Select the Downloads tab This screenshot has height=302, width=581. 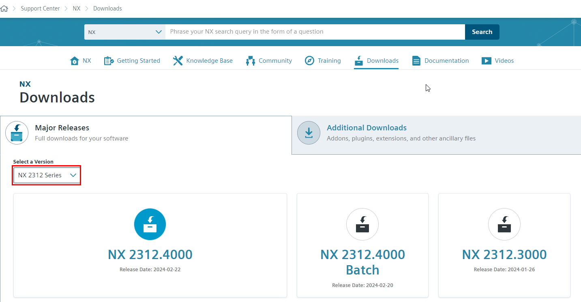(x=376, y=61)
